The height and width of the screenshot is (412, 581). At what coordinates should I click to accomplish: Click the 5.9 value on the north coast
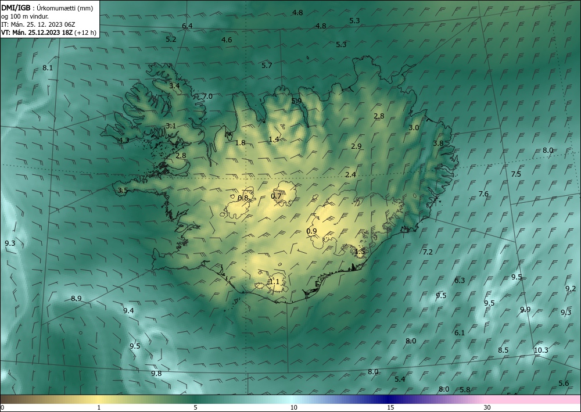point(296,101)
